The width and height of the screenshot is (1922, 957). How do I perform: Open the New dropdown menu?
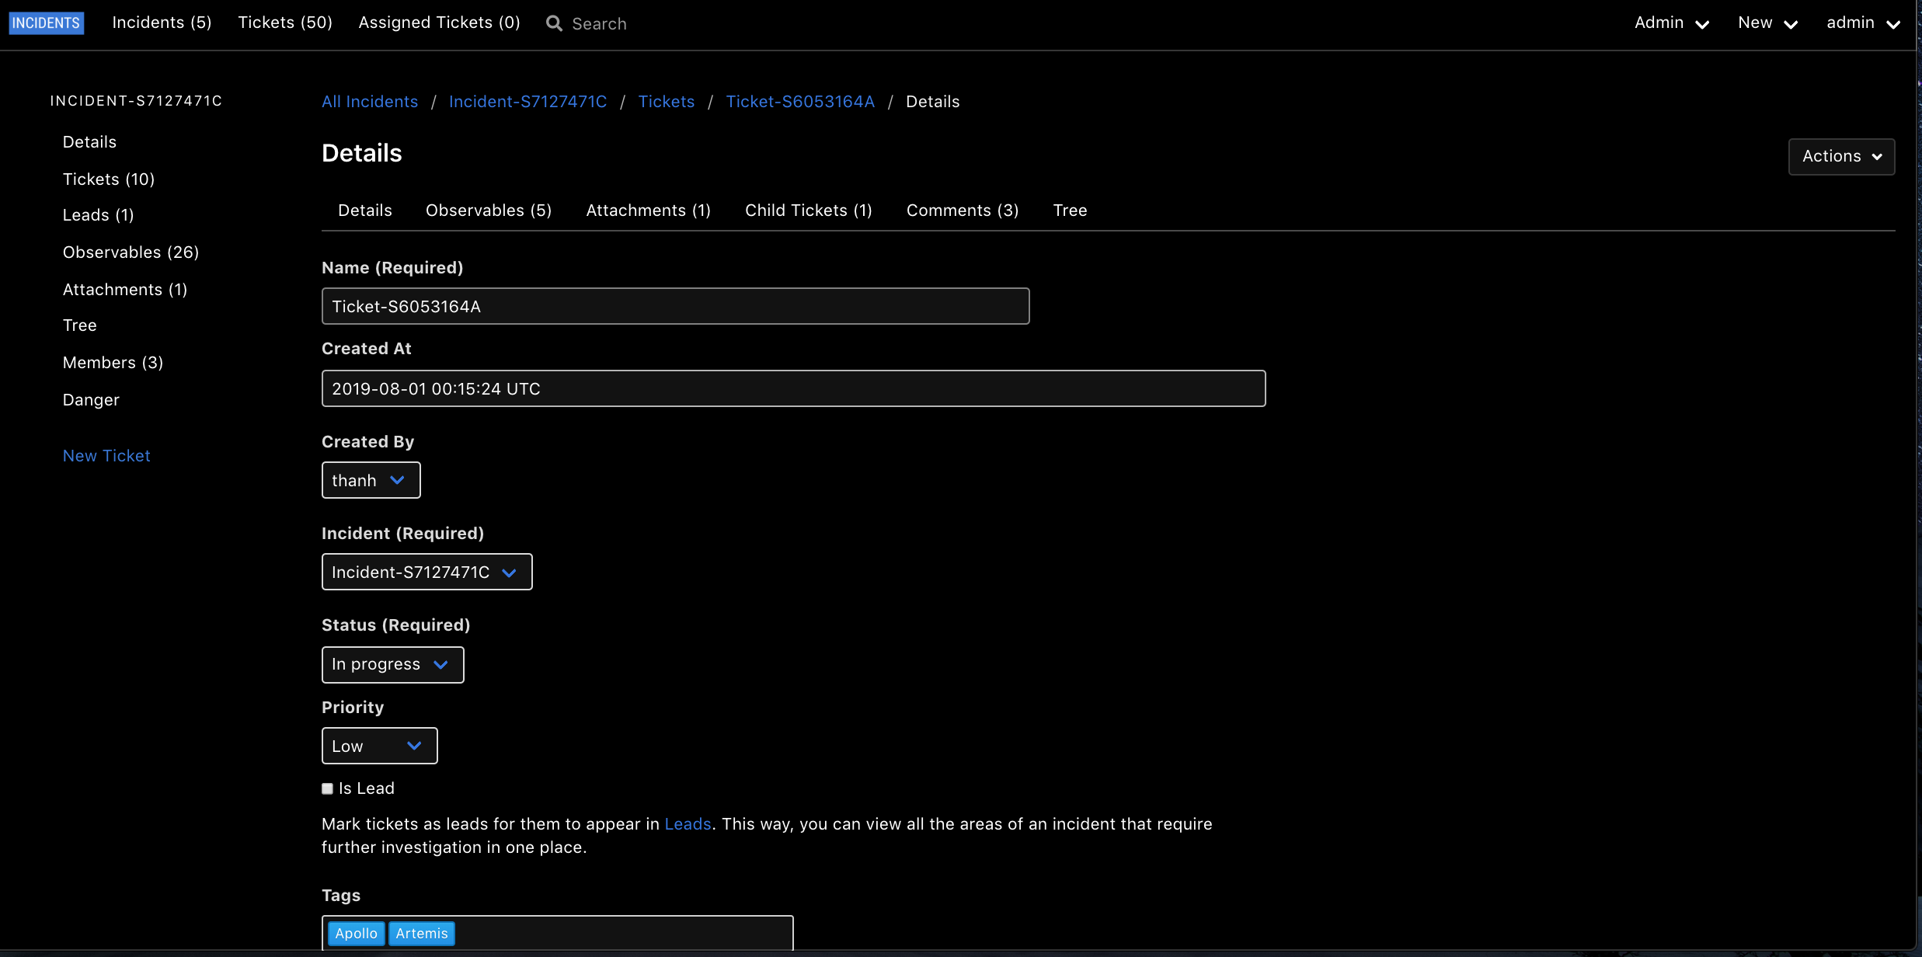(x=1767, y=23)
